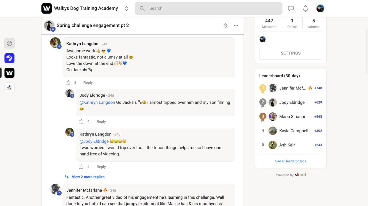Screen dimensions: 368x206
Task: Expand the community switcher chevrons
Action: click(126, 9)
